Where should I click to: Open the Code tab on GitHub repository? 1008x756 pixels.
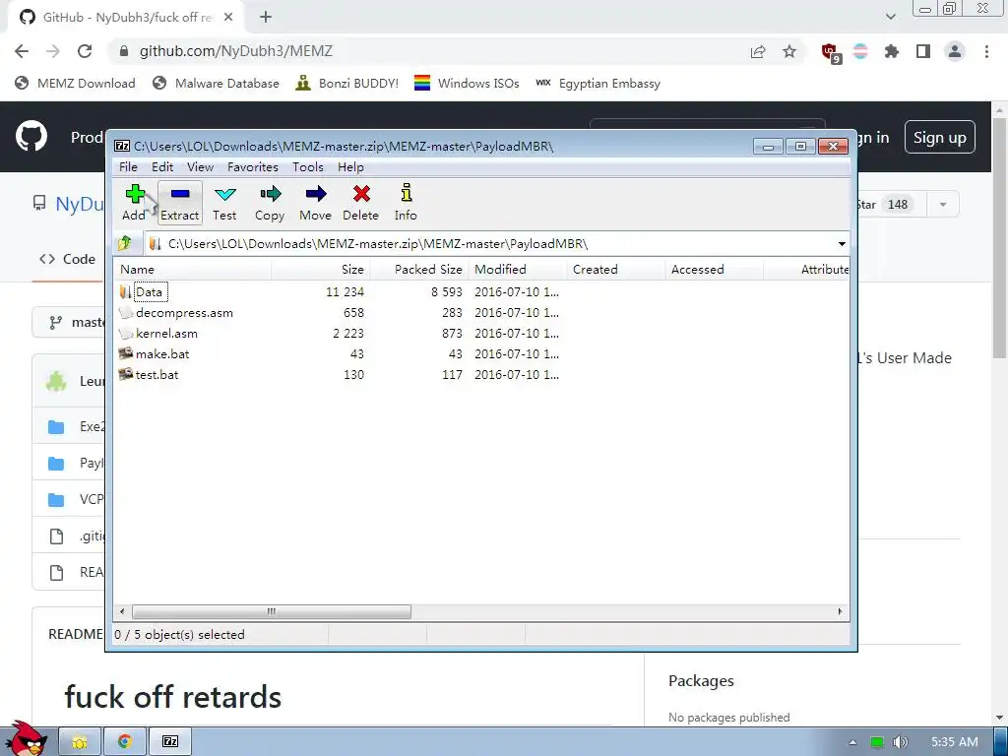(68, 259)
